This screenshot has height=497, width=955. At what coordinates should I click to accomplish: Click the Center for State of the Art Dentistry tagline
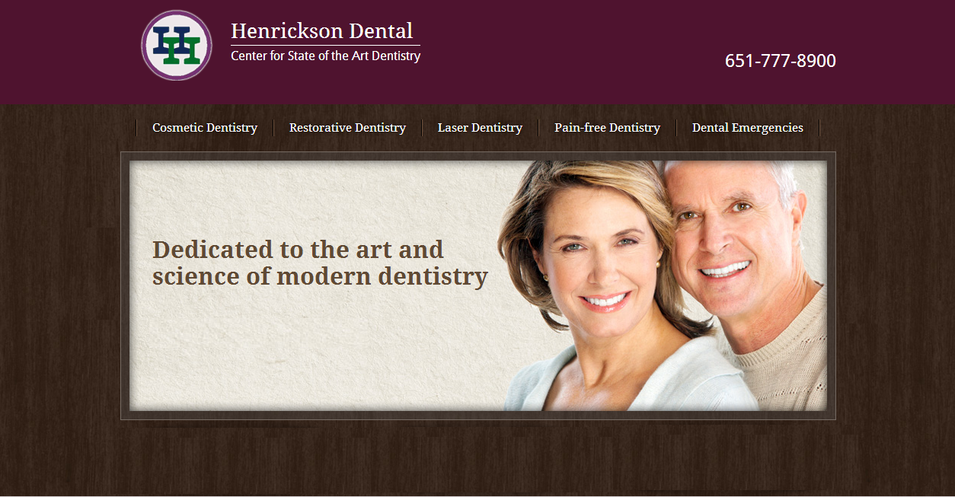coord(325,56)
